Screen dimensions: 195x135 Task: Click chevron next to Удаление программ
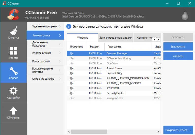[x=60, y=26]
